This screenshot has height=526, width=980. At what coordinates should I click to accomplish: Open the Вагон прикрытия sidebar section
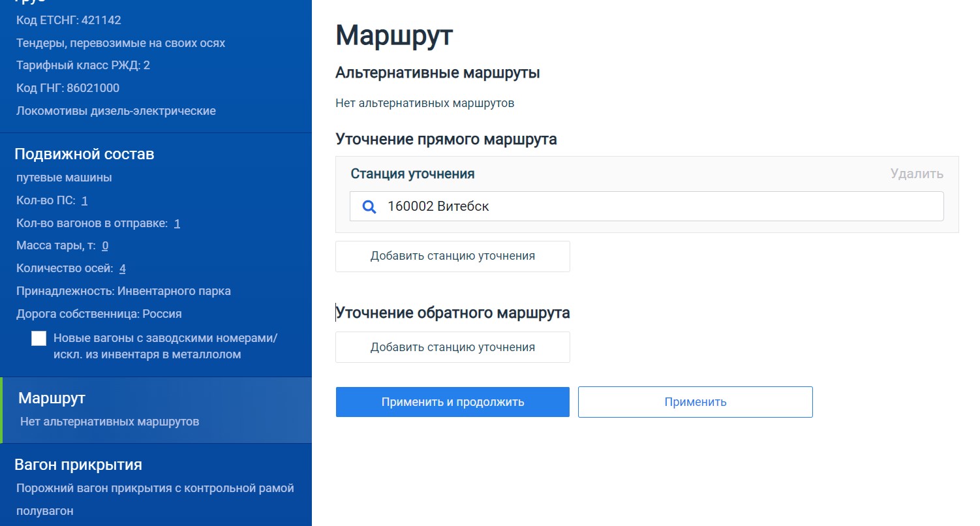78,465
